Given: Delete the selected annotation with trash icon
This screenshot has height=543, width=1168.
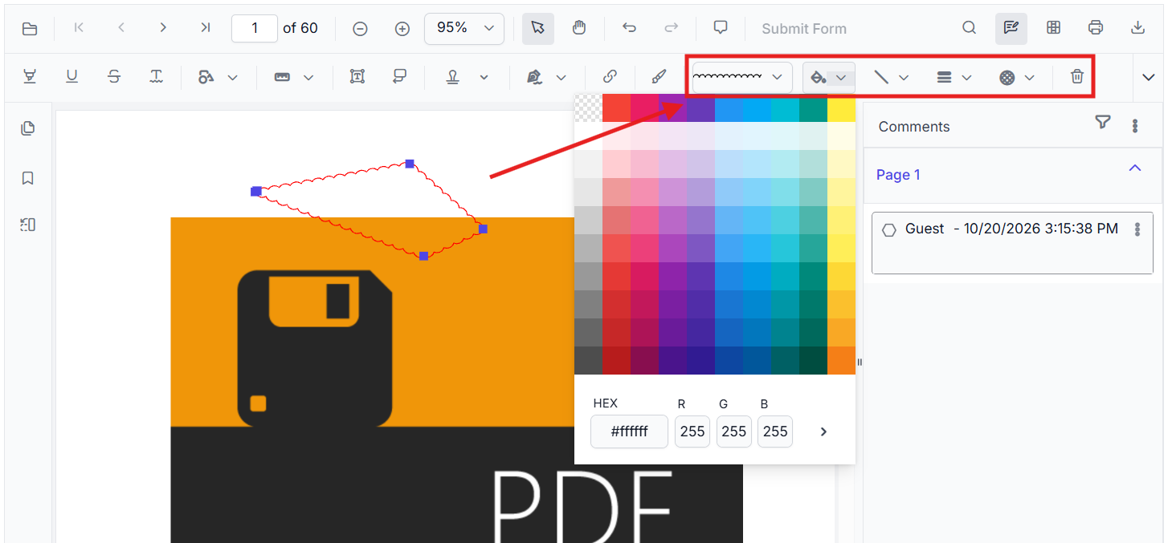Looking at the screenshot, I should (x=1077, y=77).
